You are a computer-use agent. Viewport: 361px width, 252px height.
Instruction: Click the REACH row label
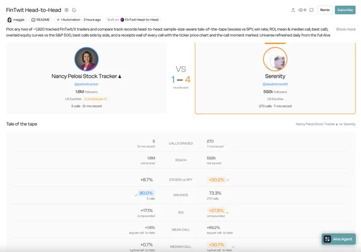pos(180,160)
